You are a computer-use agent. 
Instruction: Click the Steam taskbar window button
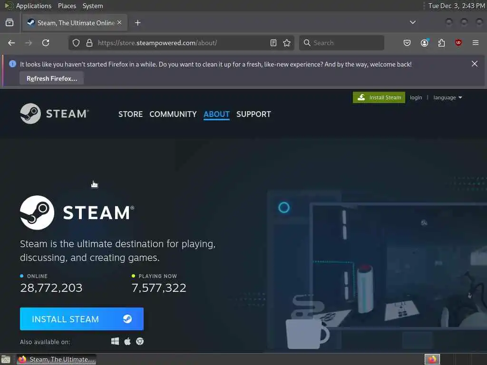pyautogui.click(x=57, y=359)
